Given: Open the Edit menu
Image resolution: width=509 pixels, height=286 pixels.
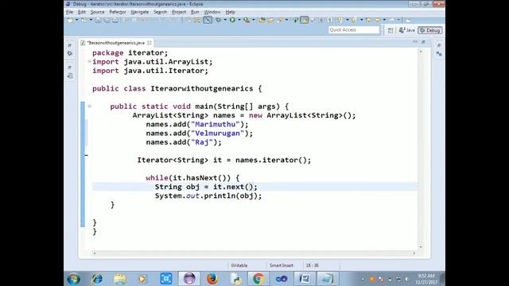Looking at the screenshot, I should [81, 12].
